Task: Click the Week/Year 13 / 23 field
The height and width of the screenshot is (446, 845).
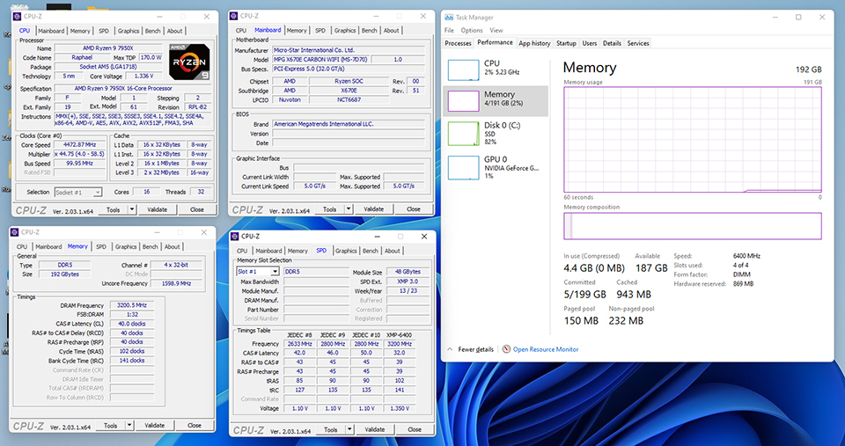Action: click(x=408, y=290)
